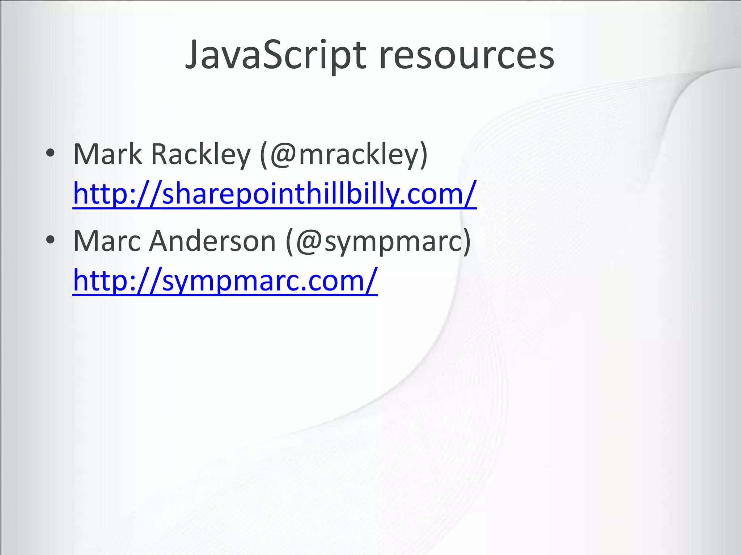Select the text 'Marc Anderson (@sympmarc)'
The image size is (741, 555).
coord(272,241)
